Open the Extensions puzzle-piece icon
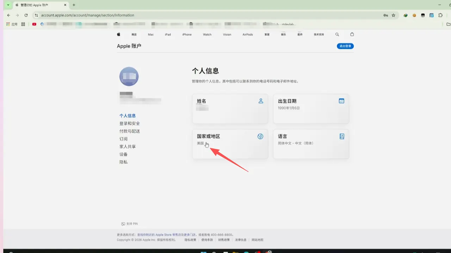The height and width of the screenshot is (253, 451). point(440,15)
